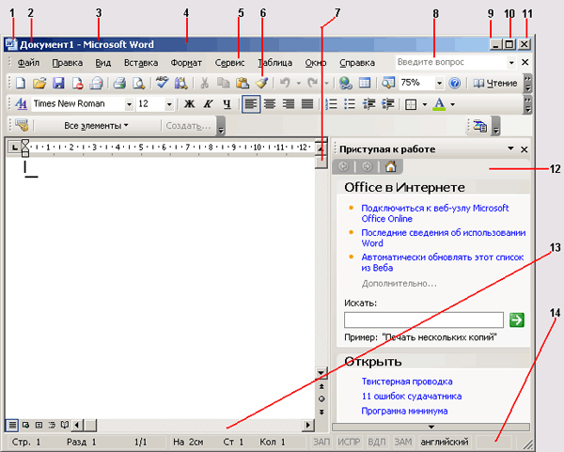564x452 pixels.
Task: Undo the last action
Action: tap(285, 84)
